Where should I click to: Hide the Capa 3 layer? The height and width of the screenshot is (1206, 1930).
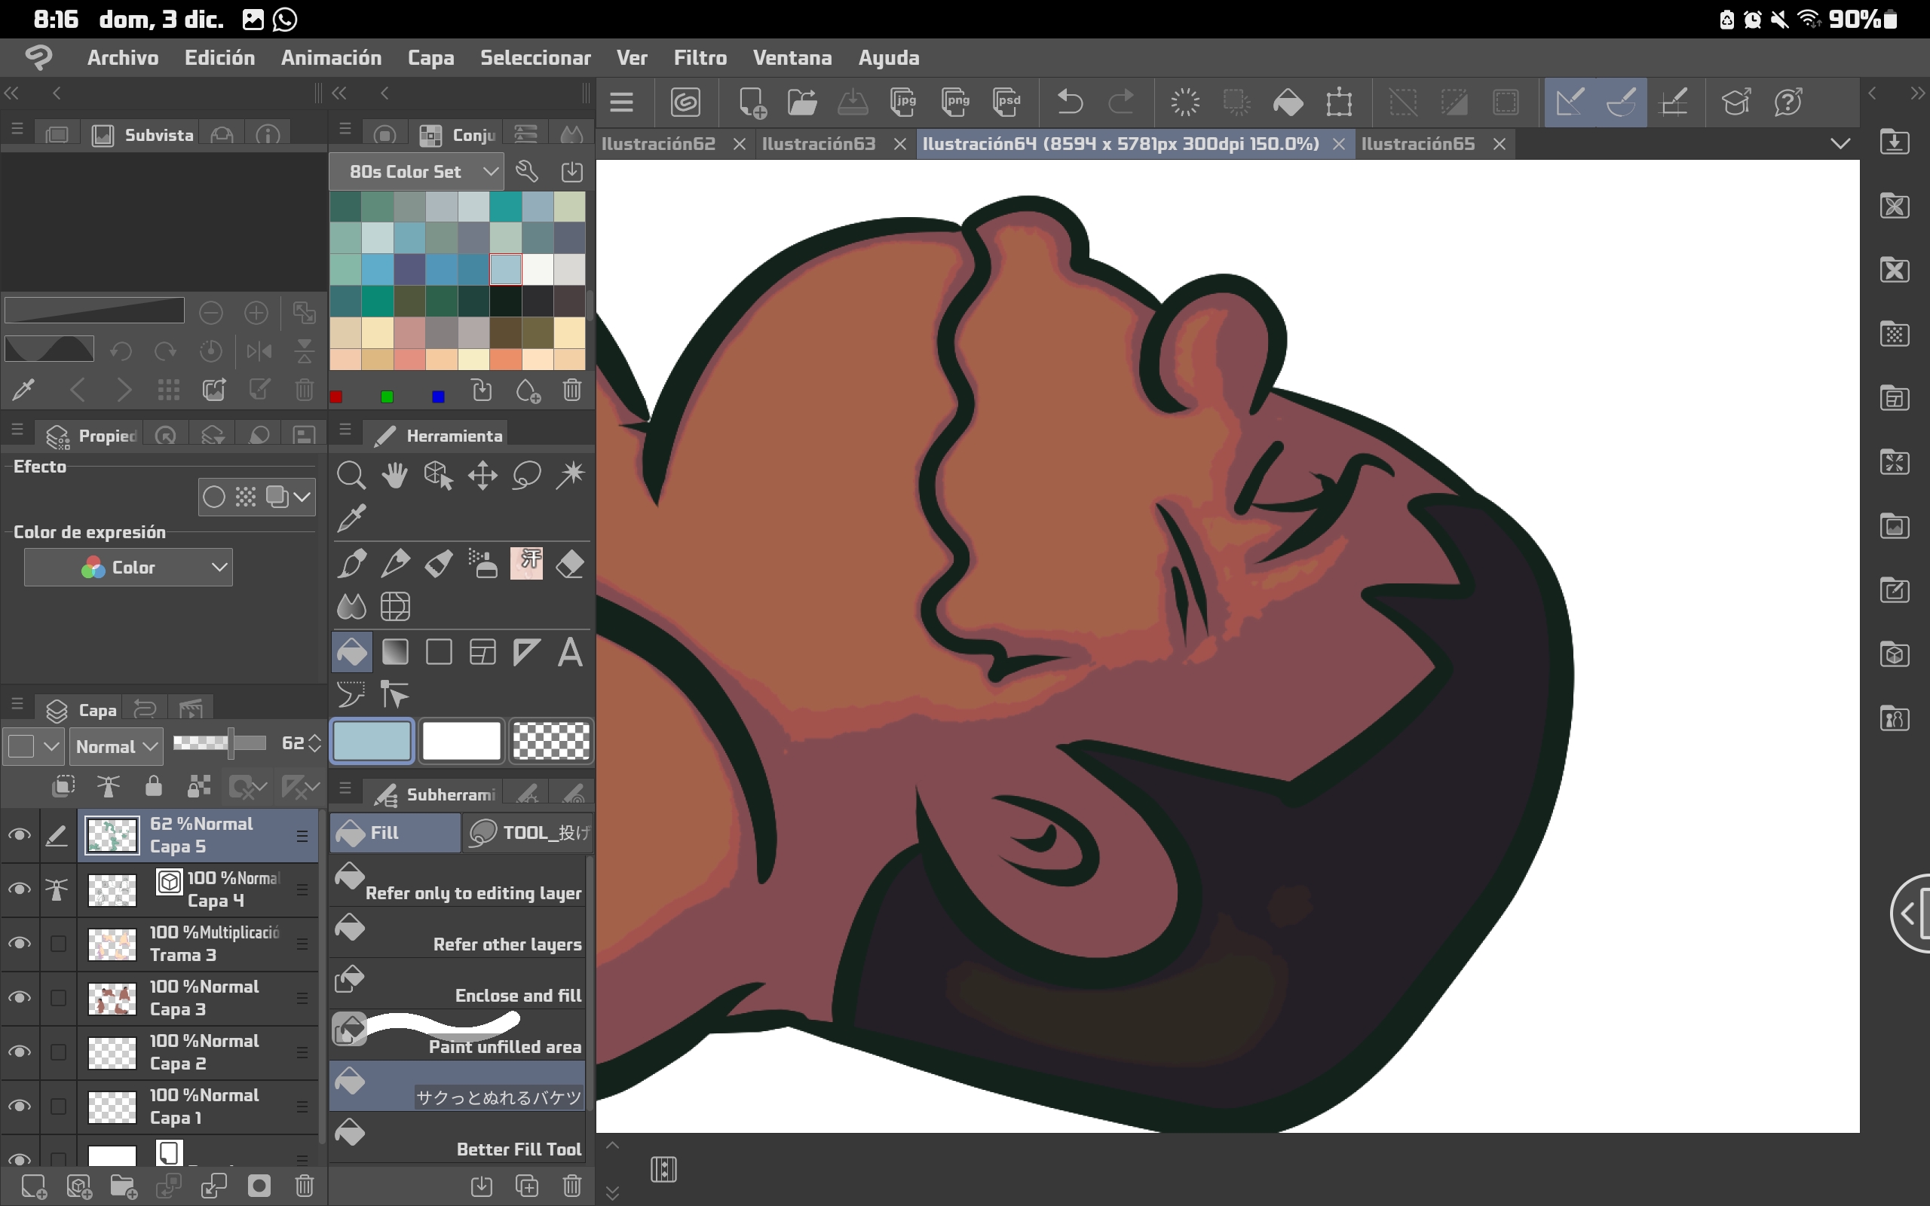tap(19, 998)
